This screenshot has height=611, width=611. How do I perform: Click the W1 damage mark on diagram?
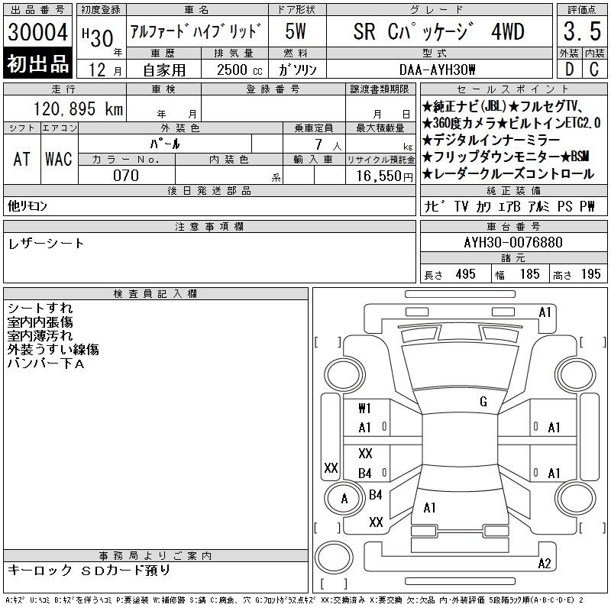coord(365,409)
